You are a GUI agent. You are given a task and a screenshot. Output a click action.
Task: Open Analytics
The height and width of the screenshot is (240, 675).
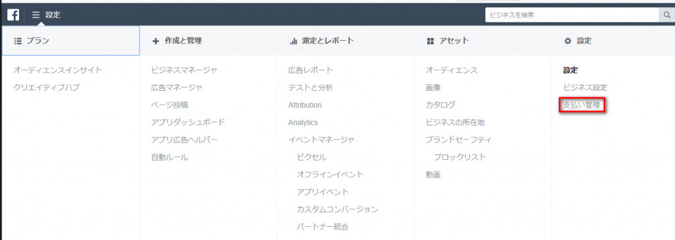click(x=303, y=122)
